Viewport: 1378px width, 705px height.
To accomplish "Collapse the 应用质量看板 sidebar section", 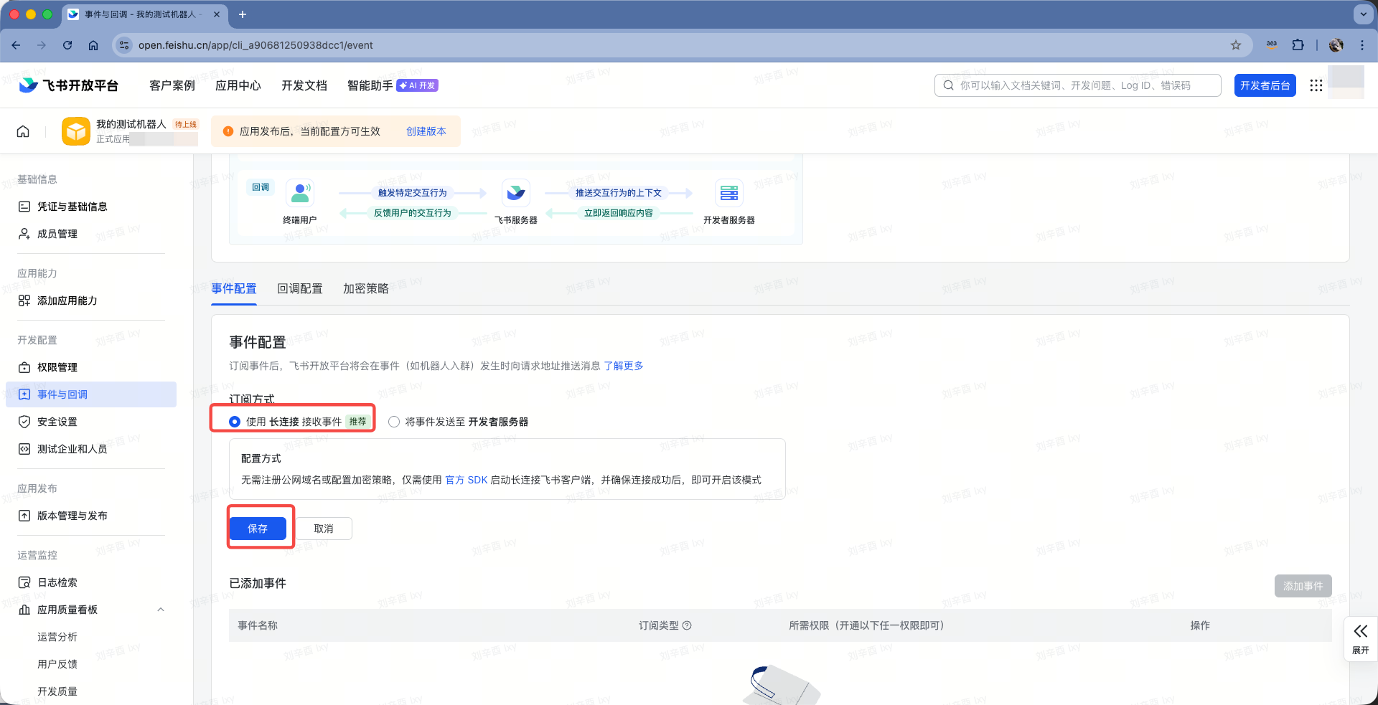I will click(x=161, y=610).
